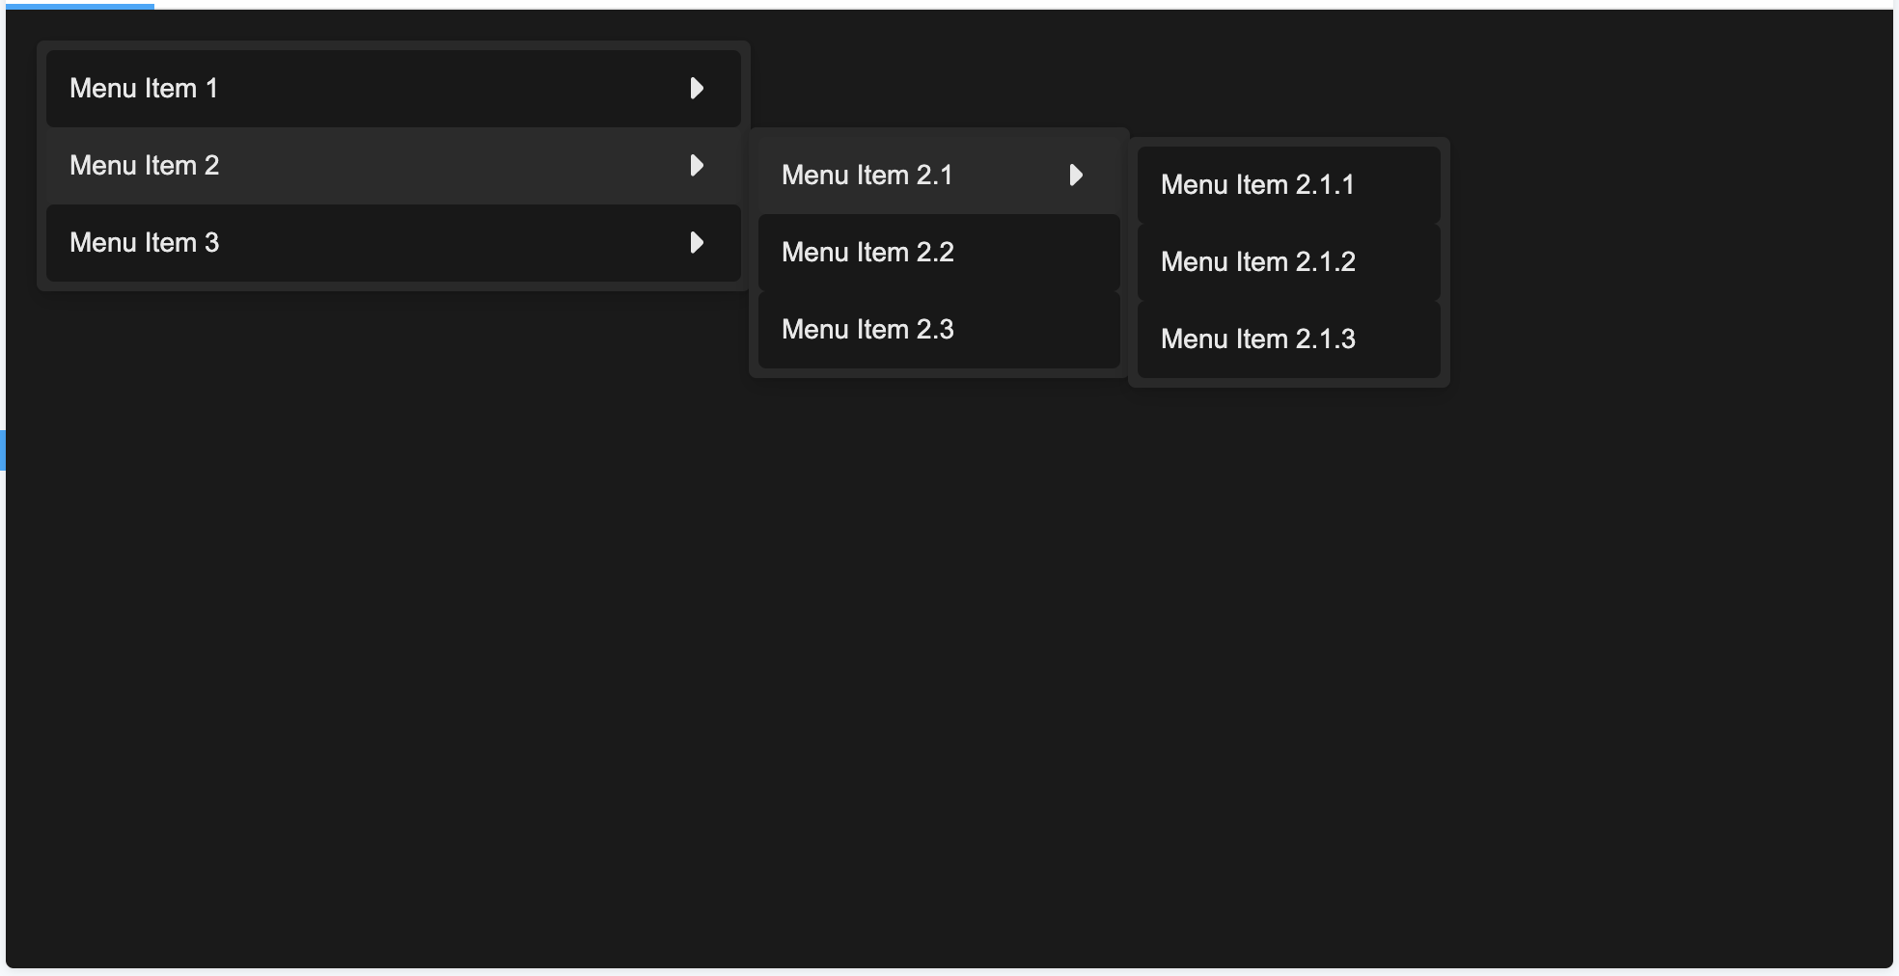Click the submenu arrow on Menu Item 2.1
This screenshot has width=1899, height=976.
coord(1076,176)
